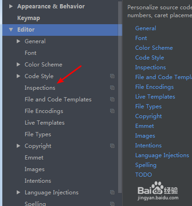Expand the Code Style tree node
Screen dimensions: 192x206
click(19, 76)
